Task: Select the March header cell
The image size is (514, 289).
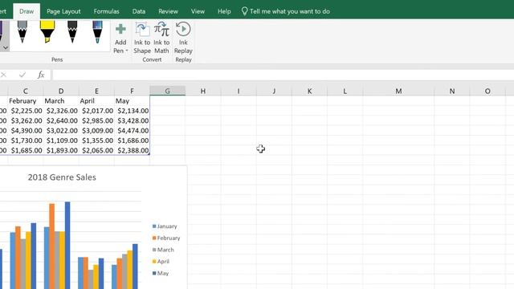Action: coord(61,101)
